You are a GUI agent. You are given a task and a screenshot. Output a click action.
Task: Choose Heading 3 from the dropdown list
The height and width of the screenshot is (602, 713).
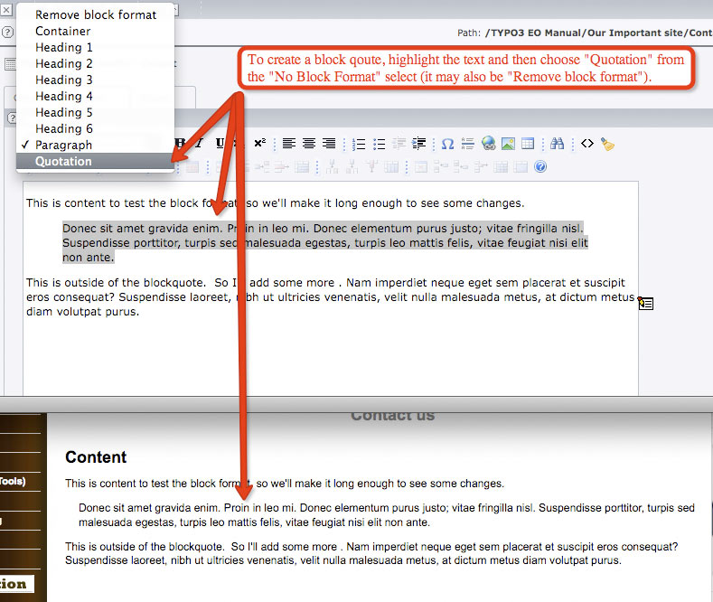(64, 80)
